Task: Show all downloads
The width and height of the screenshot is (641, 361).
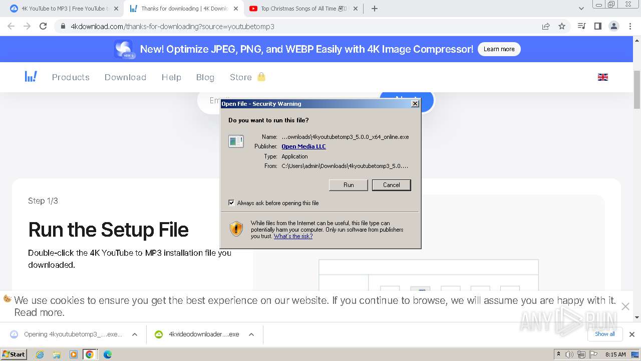Action: (604, 334)
